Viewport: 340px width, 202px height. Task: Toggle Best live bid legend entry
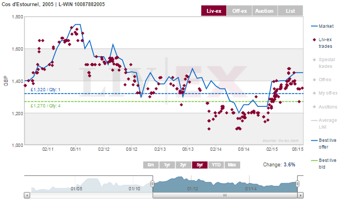point(324,164)
